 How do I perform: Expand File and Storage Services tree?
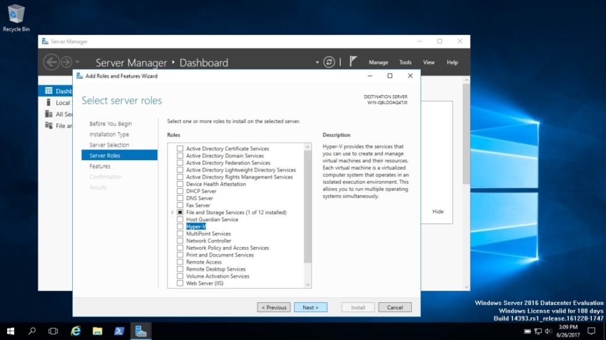click(172, 212)
